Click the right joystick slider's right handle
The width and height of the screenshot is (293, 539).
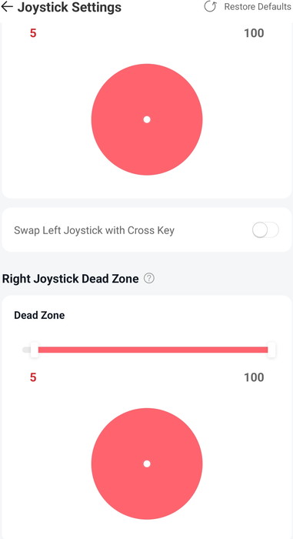[271, 350]
